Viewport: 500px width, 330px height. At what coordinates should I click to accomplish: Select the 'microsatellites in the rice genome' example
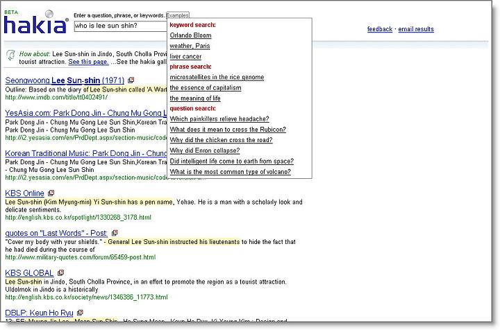217,77
